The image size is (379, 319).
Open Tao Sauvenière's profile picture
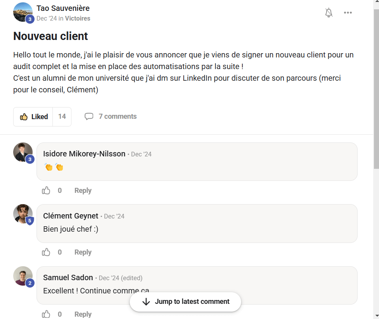(23, 12)
